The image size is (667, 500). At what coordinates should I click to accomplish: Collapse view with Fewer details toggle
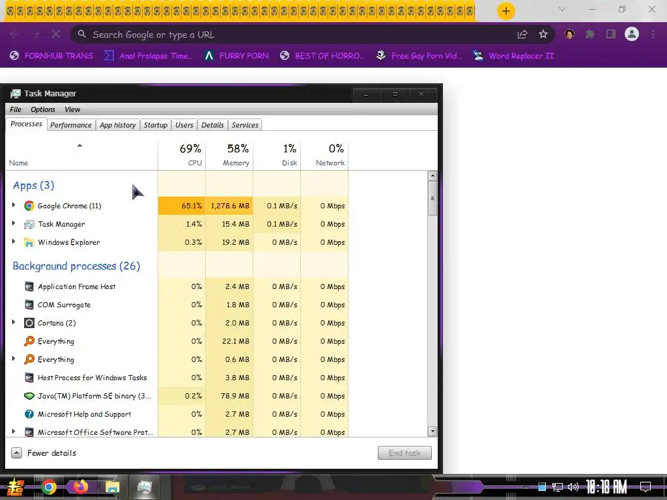(44, 453)
